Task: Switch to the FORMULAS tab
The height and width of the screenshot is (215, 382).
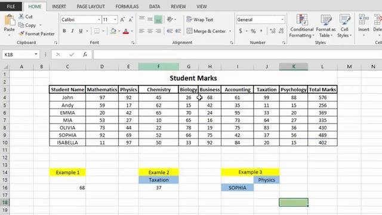Action: 127,7
